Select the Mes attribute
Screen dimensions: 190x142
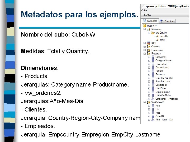158,113
